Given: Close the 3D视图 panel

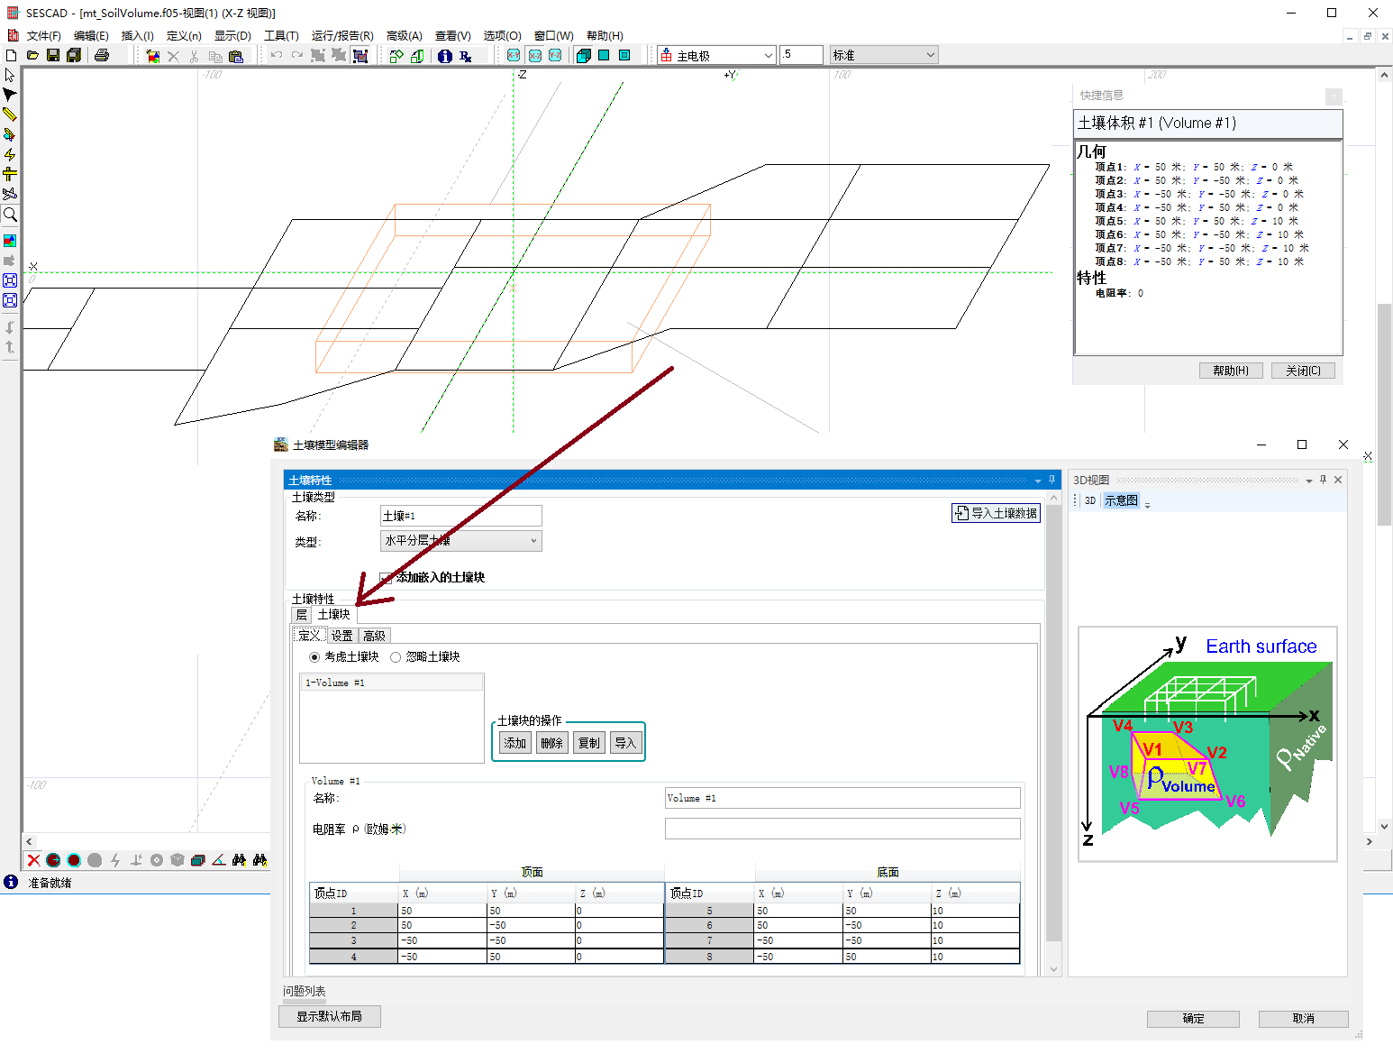Looking at the screenshot, I should [1338, 480].
